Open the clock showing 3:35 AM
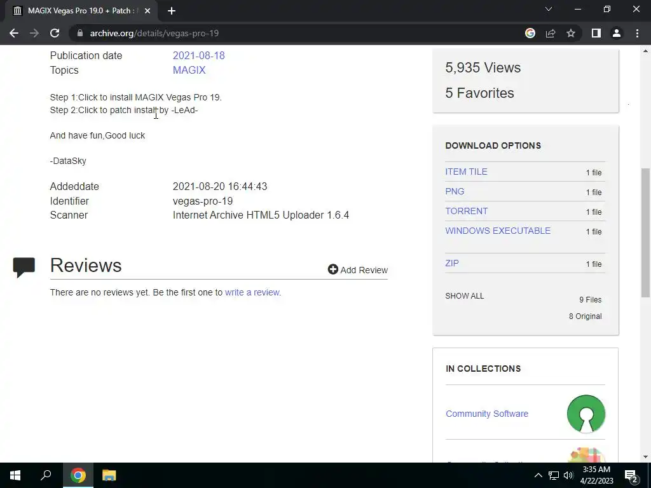 [x=596, y=475]
